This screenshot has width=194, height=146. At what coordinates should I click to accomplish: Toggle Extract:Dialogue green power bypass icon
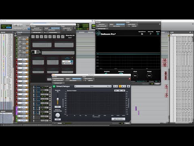tap(54, 86)
